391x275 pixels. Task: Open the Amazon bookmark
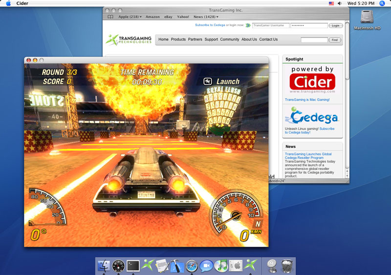coord(152,17)
